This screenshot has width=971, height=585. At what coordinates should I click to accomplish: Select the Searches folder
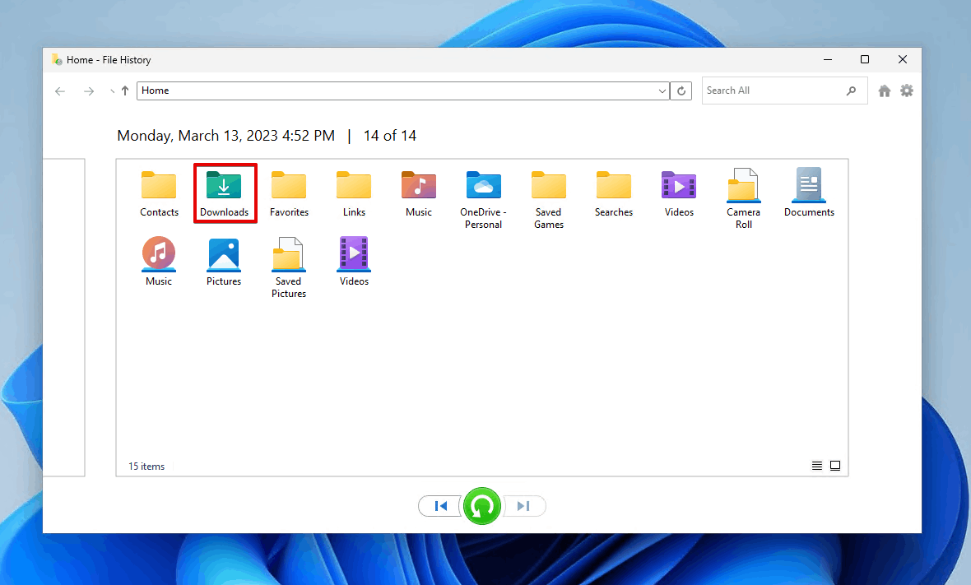(614, 193)
